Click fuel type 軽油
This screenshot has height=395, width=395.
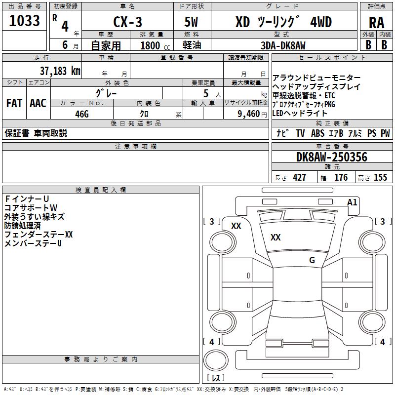pos(192,45)
